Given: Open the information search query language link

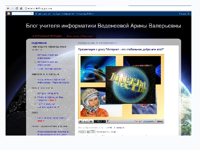Looking at the screenshot, I should tap(51, 99).
